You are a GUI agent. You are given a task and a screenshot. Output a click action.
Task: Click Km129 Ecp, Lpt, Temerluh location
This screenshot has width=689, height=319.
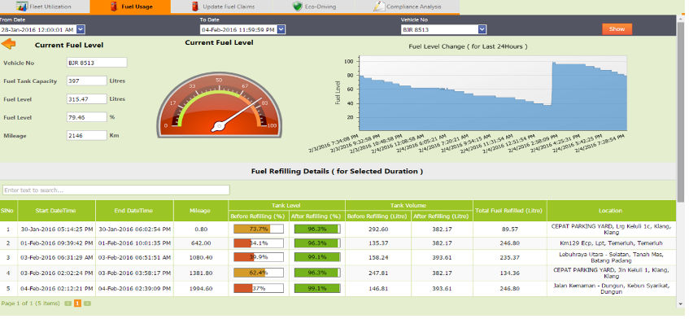tap(611, 243)
